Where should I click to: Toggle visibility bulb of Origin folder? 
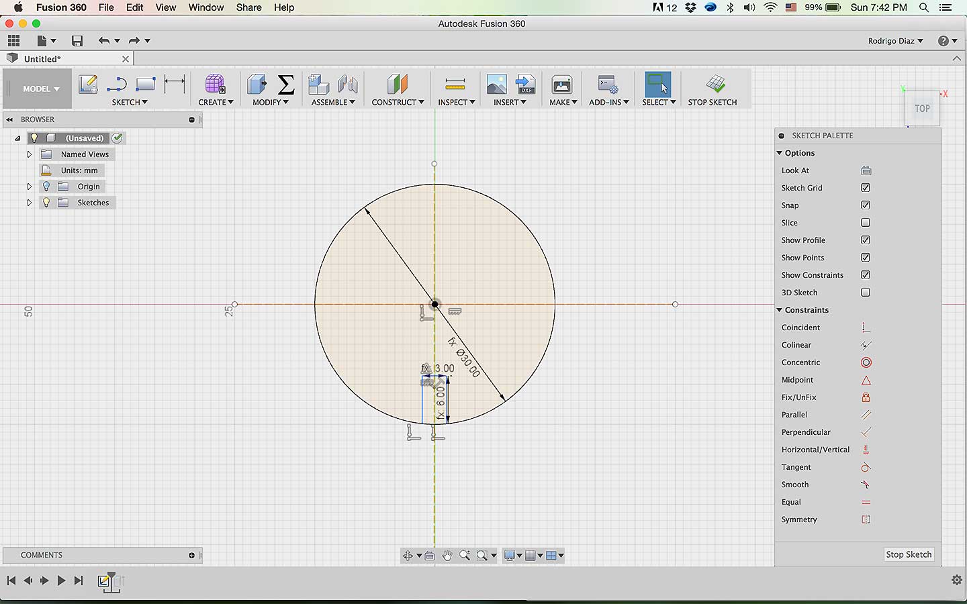(46, 187)
